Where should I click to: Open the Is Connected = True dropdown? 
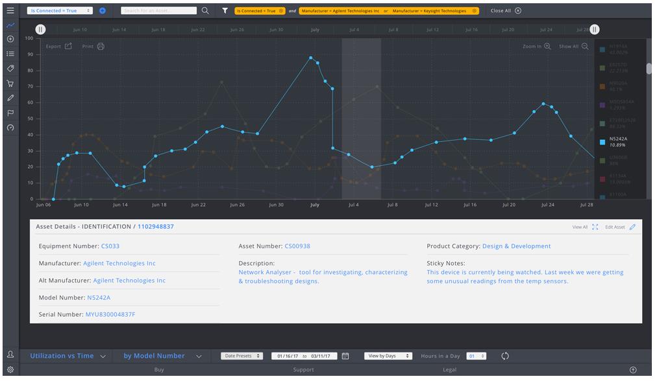[x=60, y=10]
